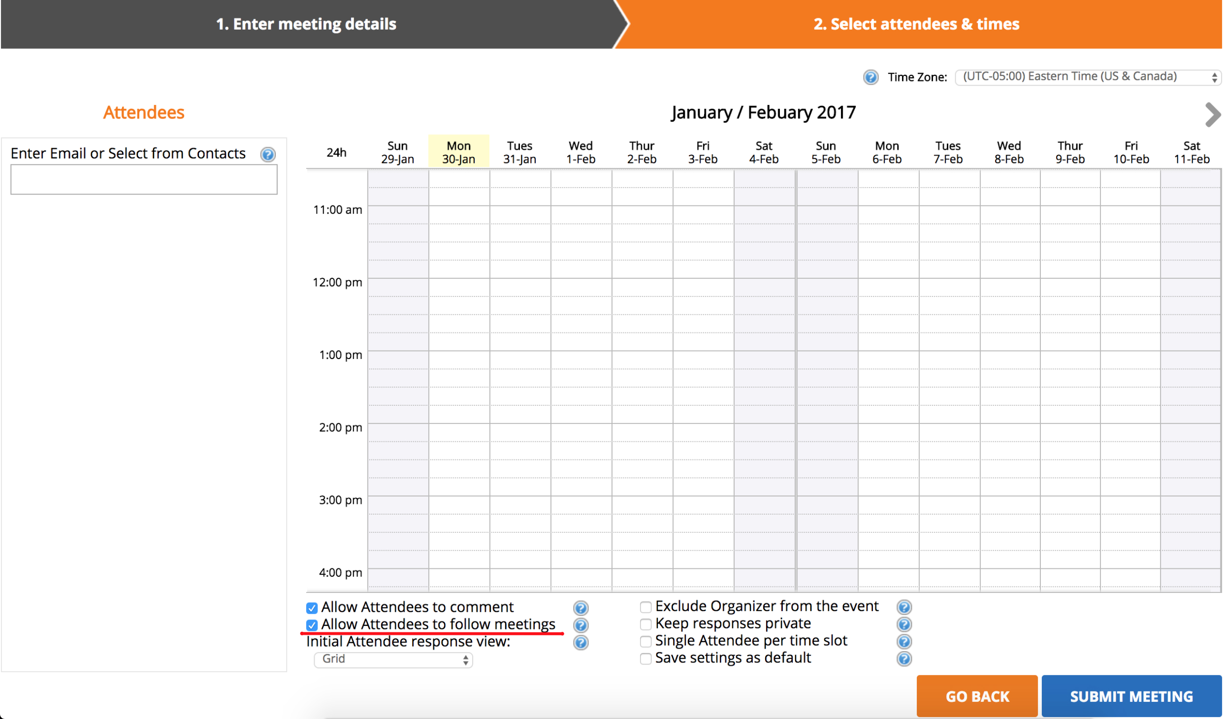Image resolution: width=1224 pixels, height=719 pixels.
Task: Select the Sun 29-Jan column header
Action: point(398,152)
